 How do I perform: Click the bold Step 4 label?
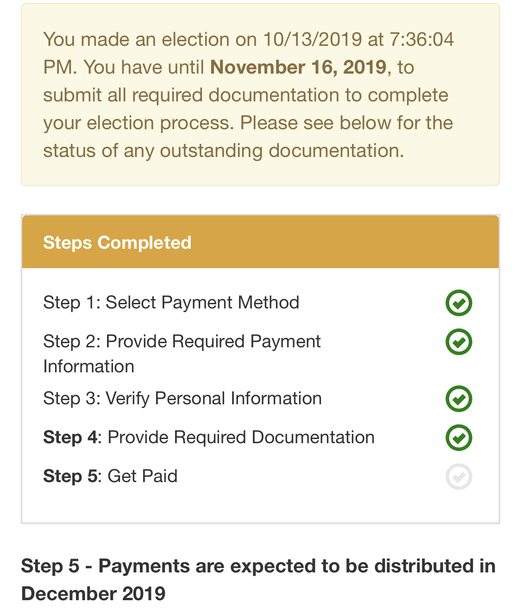click(x=70, y=437)
